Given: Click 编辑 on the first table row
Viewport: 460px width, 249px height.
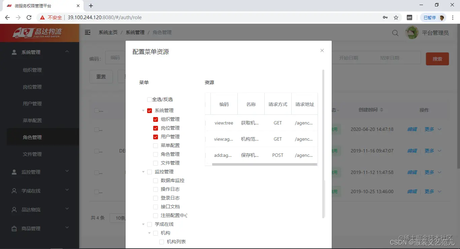Looking at the screenshot, I should [x=412, y=129].
